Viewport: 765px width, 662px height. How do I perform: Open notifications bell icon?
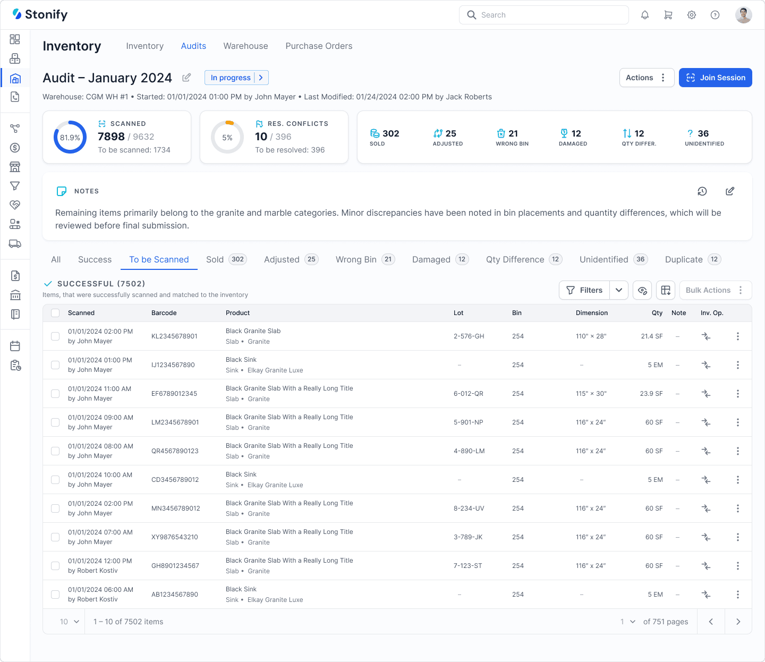(645, 15)
